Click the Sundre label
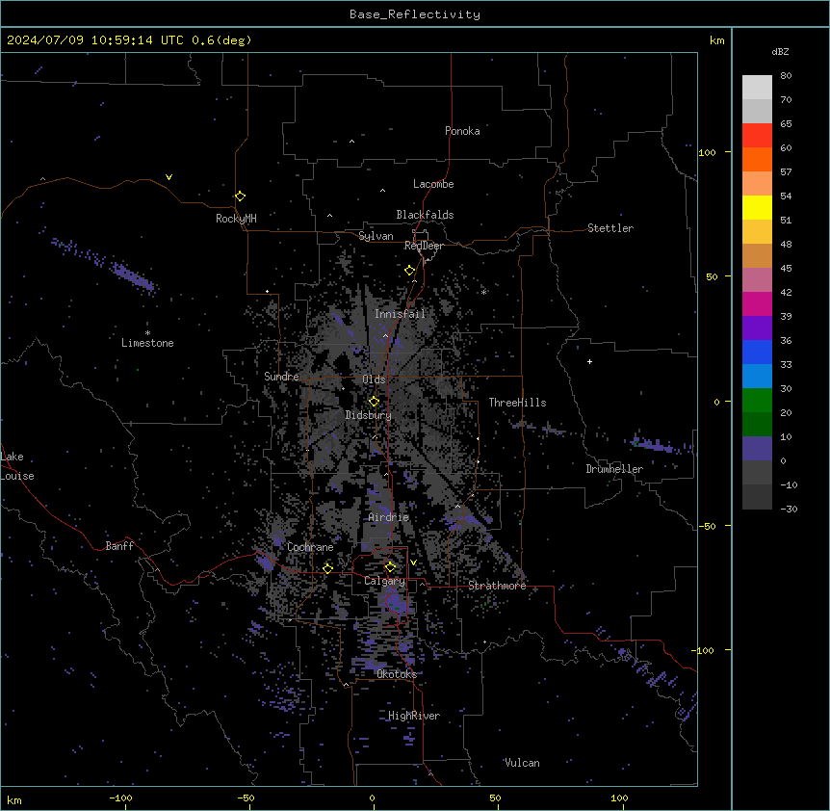Screen dimensions: 830x811 tap(281, 377)
